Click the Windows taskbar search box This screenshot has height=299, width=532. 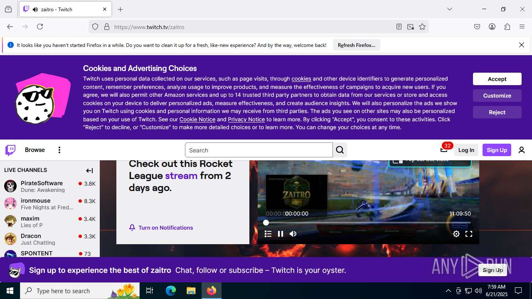coord(80,291)
